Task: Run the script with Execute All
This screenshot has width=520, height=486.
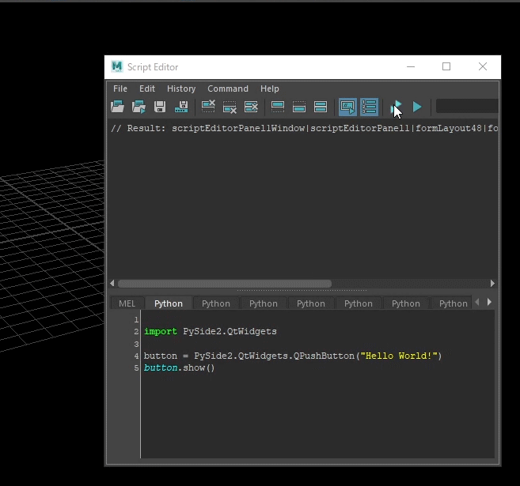Action: click(x=396, y=107)
